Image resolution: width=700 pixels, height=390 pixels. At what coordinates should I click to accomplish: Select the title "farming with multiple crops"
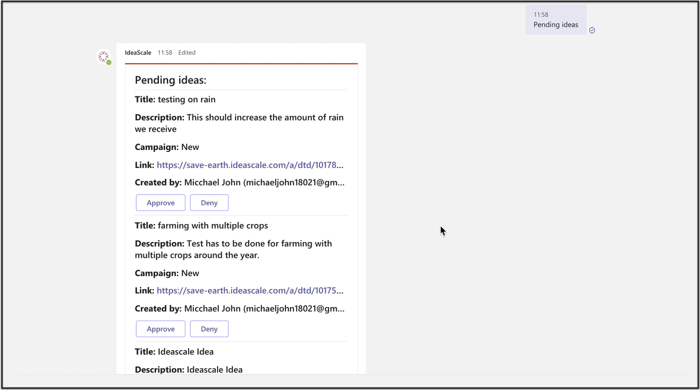click(213, 226)
